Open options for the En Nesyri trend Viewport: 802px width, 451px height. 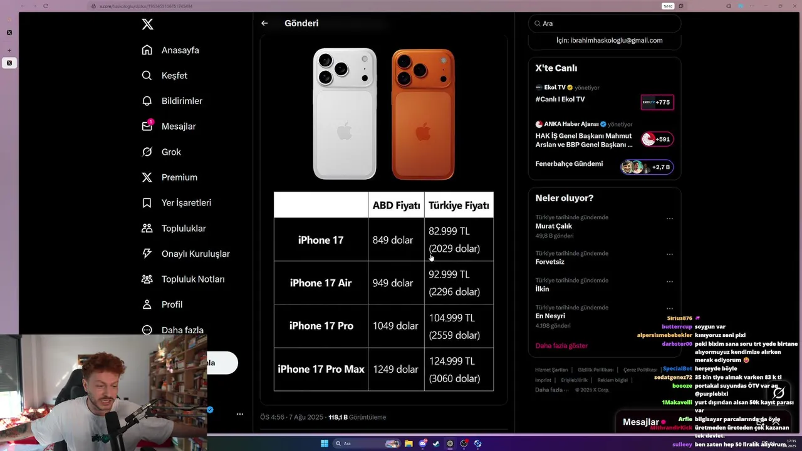click(x=670, y=308)
